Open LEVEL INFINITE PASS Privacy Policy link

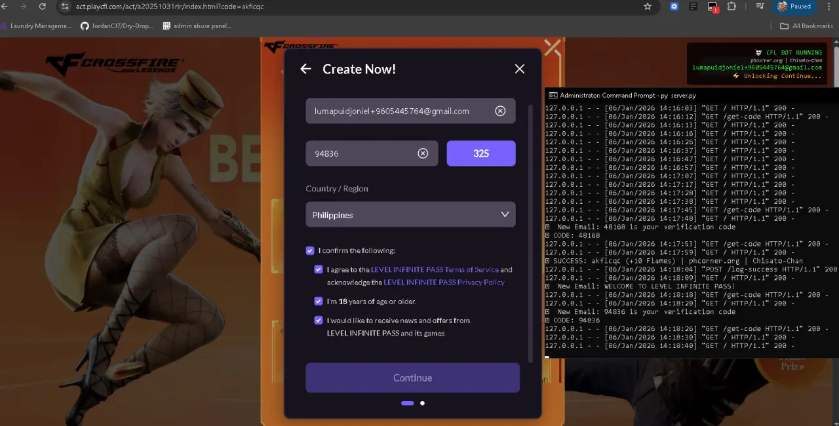[444, 282]
